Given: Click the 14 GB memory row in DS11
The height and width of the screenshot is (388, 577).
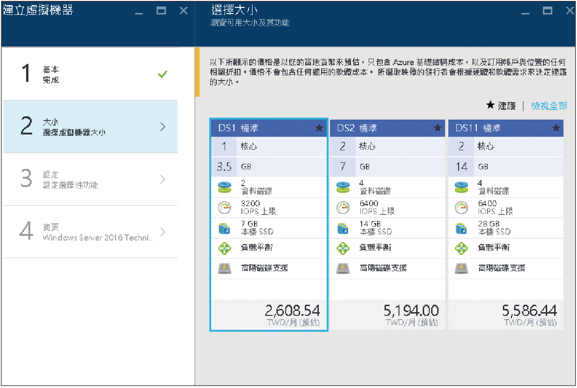Looking at the screenshot, I should 506,167.
